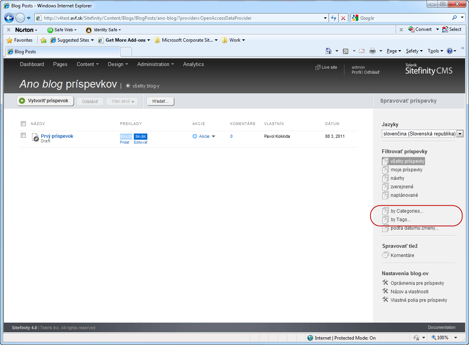Click the Select PDF toolbar button
The image size is (469, 345).
tap(452, 29)
